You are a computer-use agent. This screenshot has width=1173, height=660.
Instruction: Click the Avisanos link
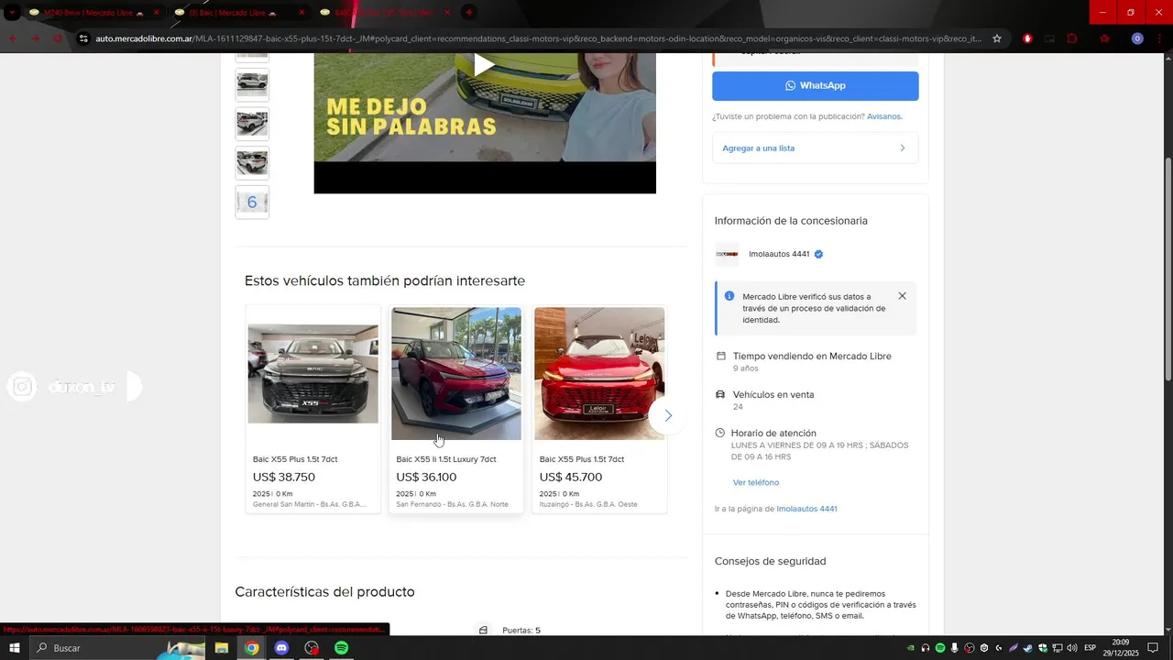(884, 116)
